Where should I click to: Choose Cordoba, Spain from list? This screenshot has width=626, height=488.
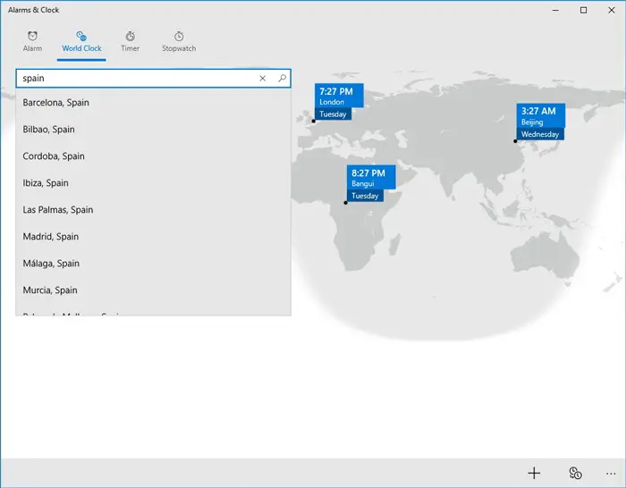(x=153, y=156)
